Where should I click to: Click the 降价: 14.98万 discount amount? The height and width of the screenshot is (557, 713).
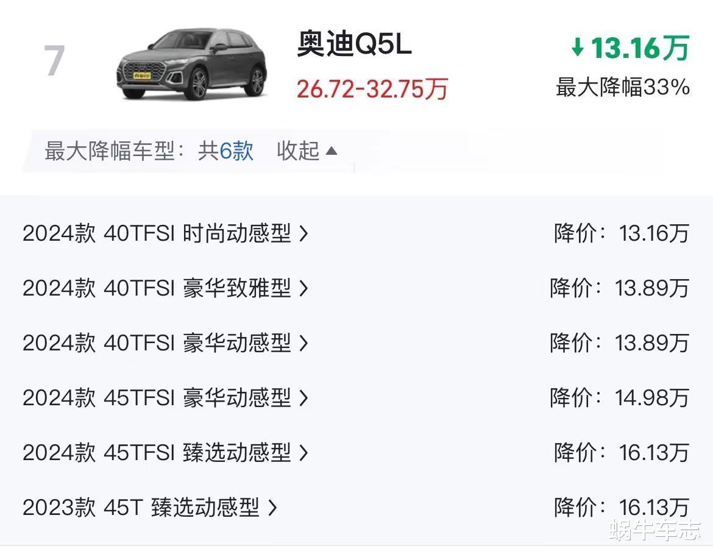(x=619, y=399)
